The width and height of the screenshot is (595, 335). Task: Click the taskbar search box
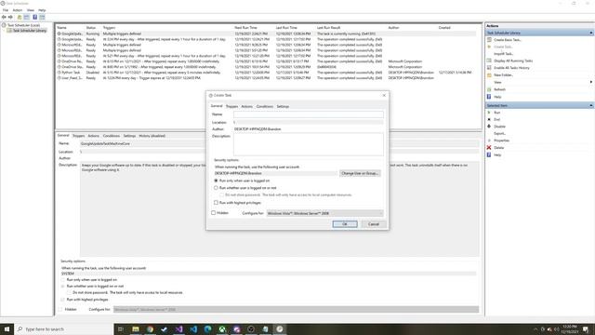pos(64,328)
